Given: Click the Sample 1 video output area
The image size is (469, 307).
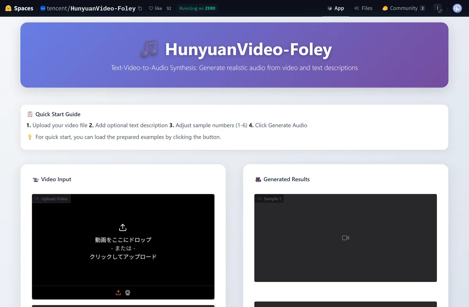Looking at the screenshot, I should (345, 238).
